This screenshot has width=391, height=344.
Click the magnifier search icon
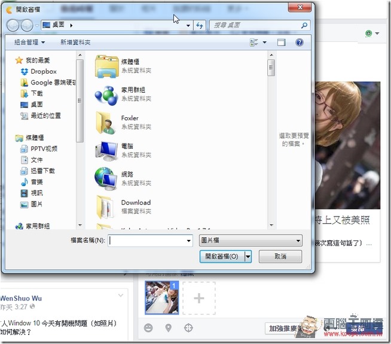(x=304, y=25)
